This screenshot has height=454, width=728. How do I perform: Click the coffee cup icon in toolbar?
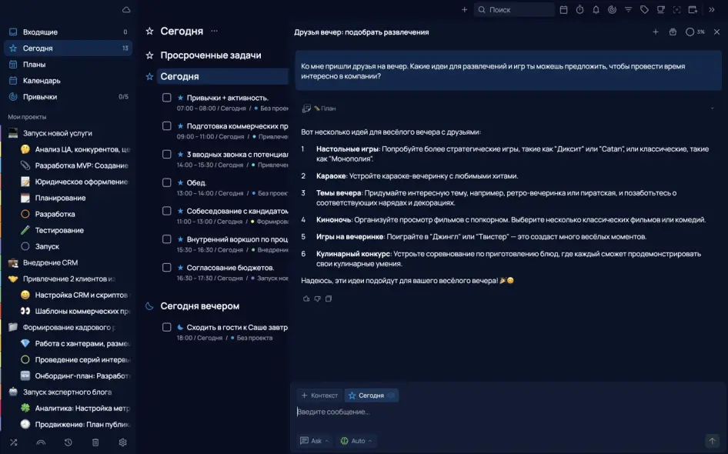pyautogui.click(x=660, y=10)
